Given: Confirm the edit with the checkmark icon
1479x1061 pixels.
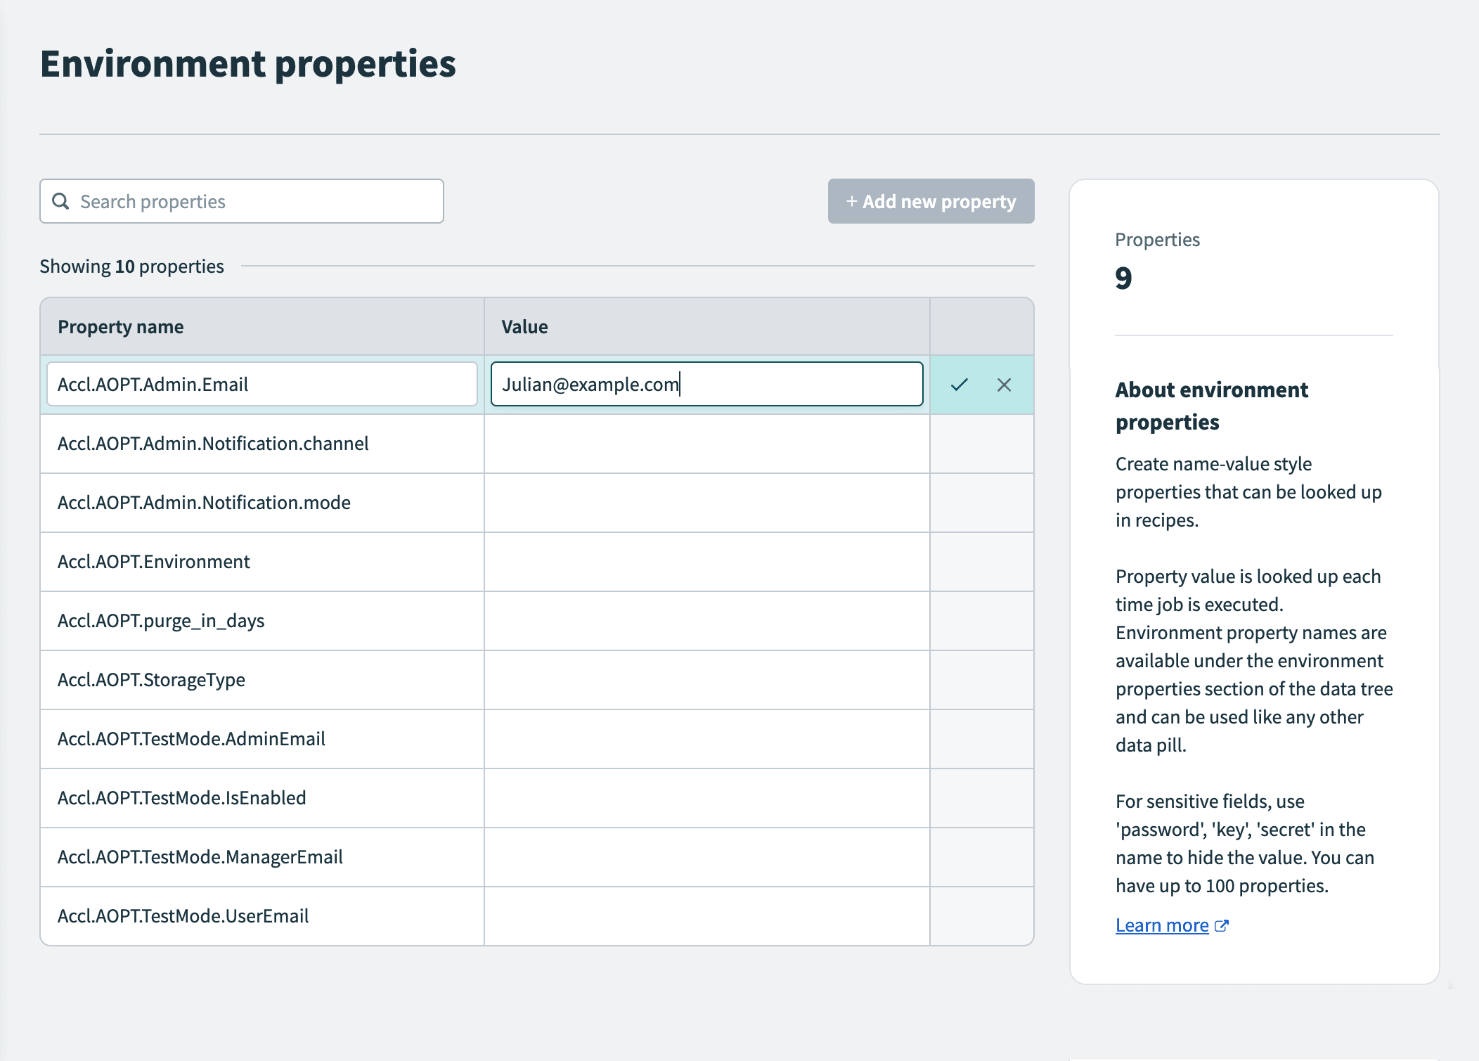Looking at the screenshot, I should point(960,385).
